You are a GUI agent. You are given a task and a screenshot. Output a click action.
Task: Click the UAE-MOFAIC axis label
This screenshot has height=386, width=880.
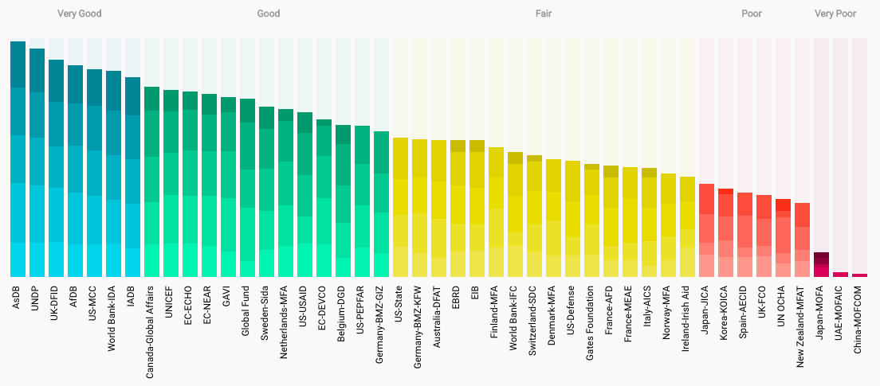(841, 314)
